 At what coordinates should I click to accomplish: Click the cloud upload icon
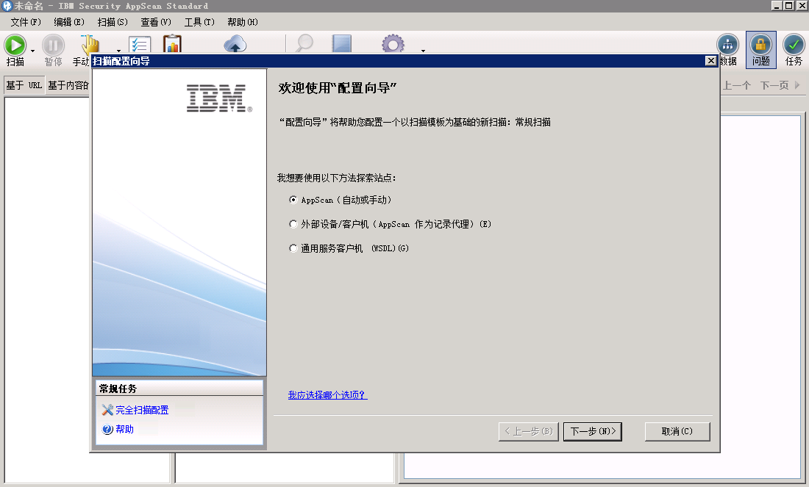point(235,44)
